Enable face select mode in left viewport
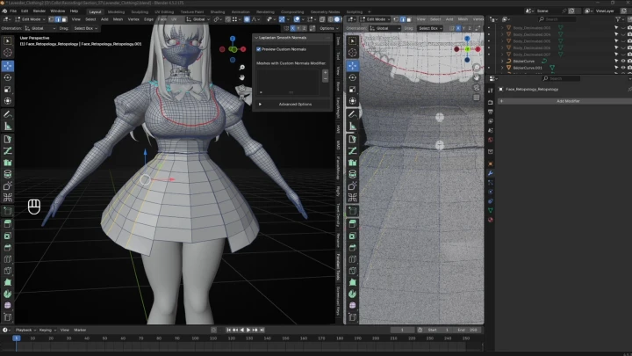 click(x=64, y=19)
